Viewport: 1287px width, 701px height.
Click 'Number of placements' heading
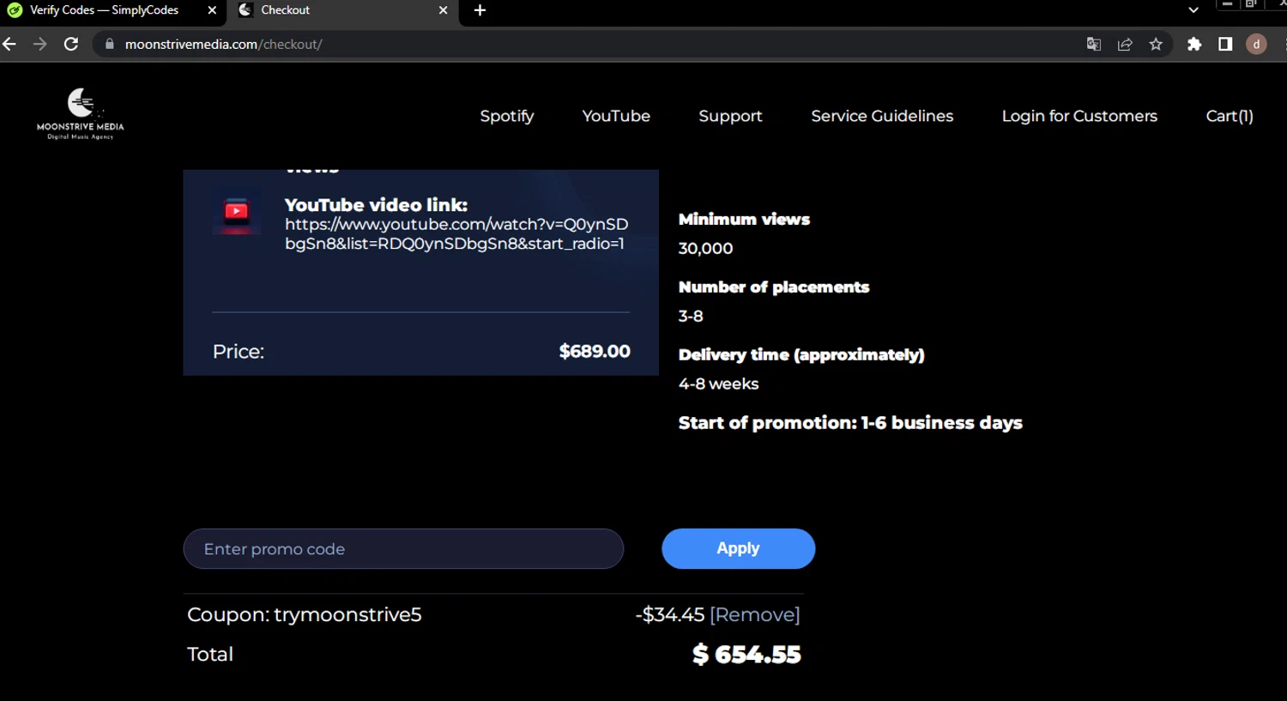pos(774,287)
